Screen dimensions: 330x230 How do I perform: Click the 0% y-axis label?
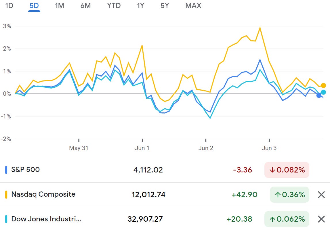[7, 94]
